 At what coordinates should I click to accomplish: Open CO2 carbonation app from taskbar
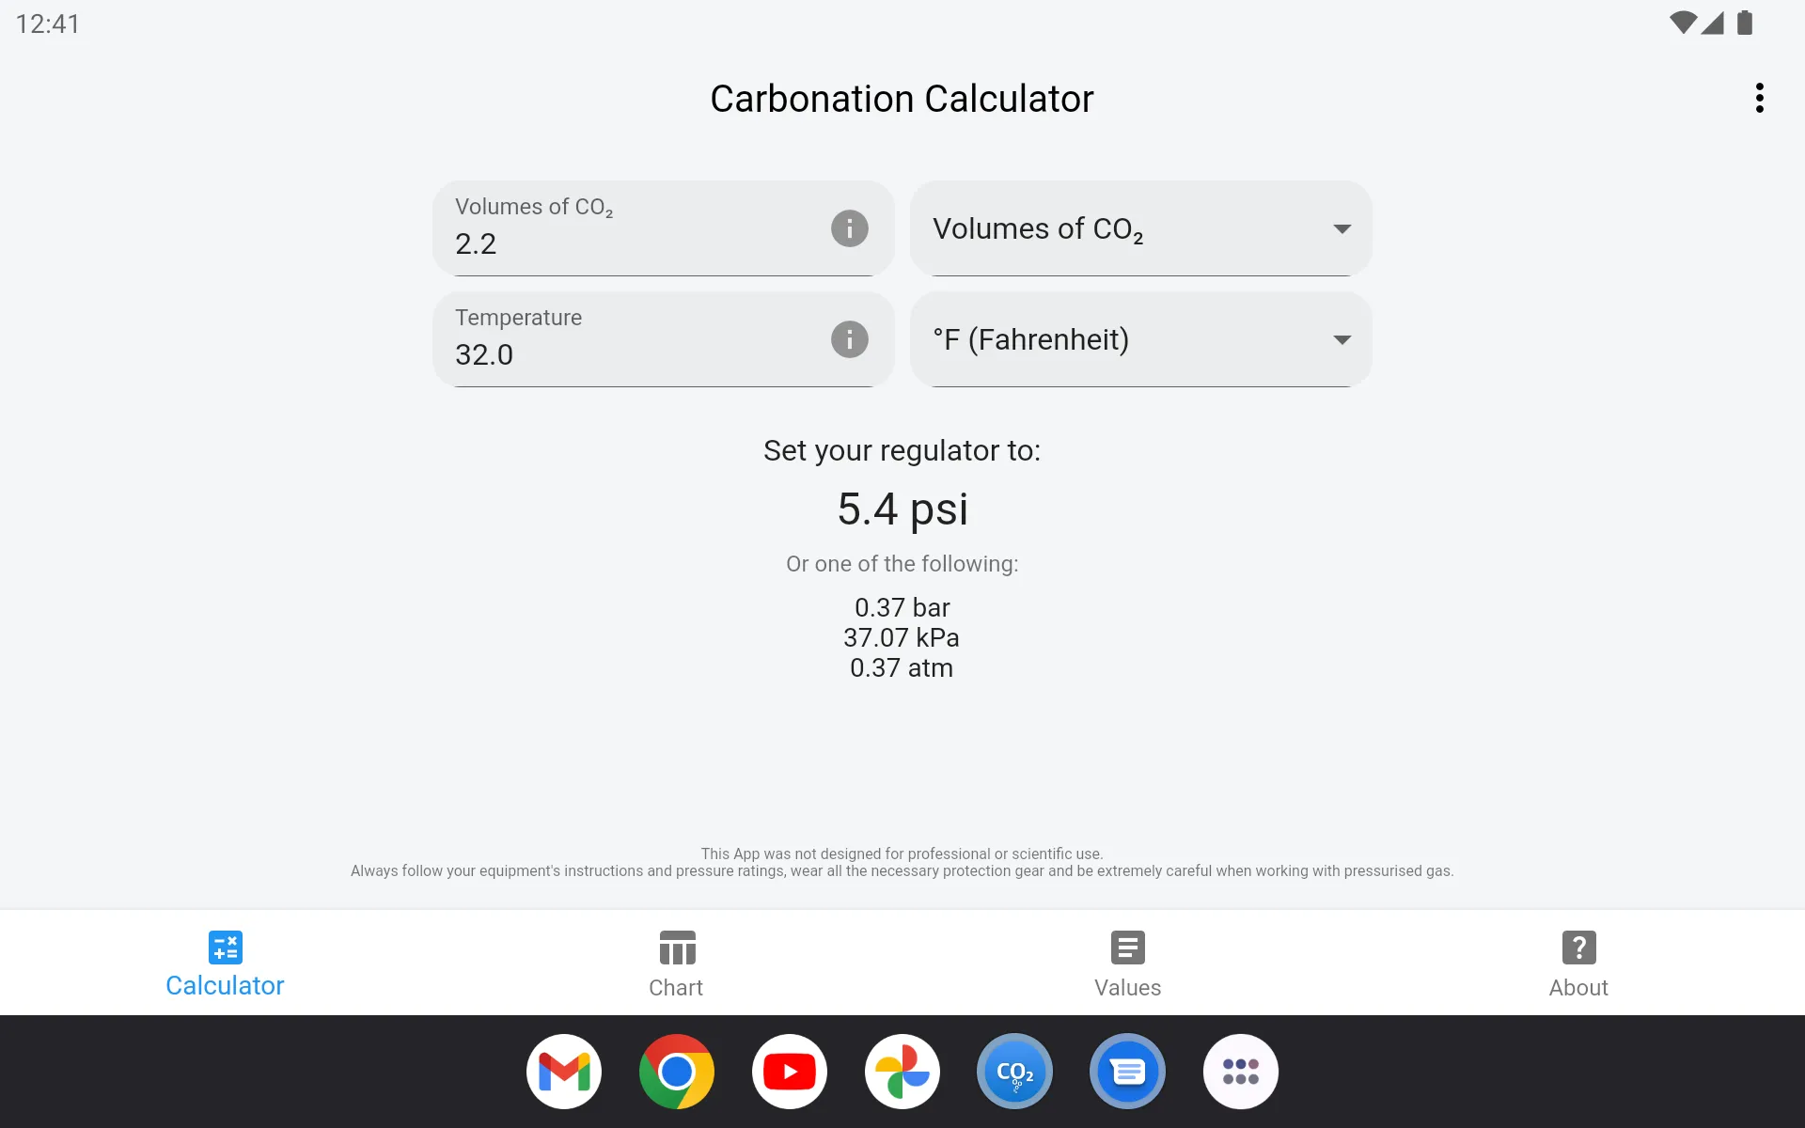coord(1013,1071)
